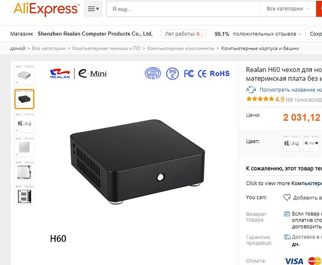The width and height of the screenshot is (322, 265).
Task: Click the Visa payment icon
Action: click(294, 261)
